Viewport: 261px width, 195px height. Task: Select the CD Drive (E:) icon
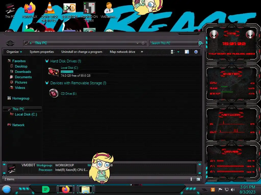54,93
